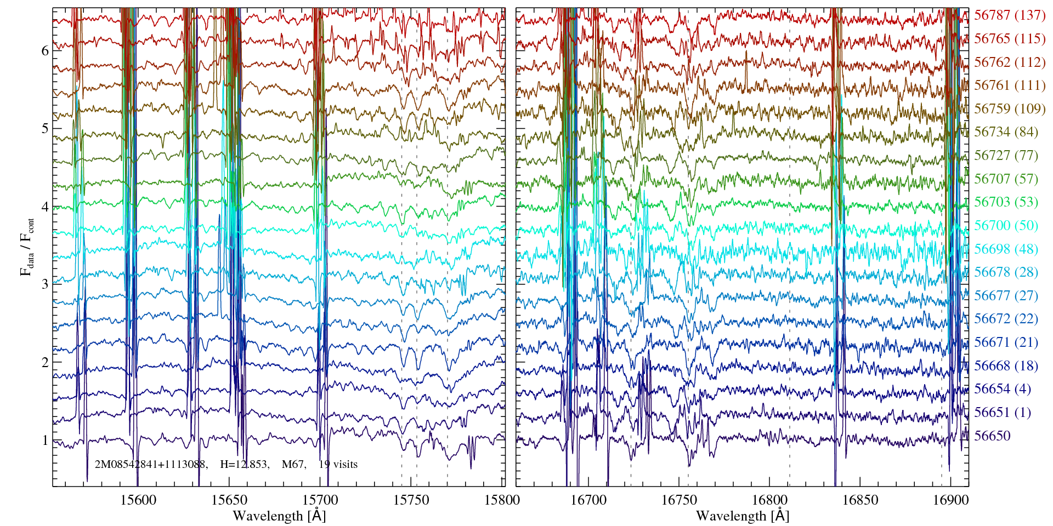
Task: Select the H=12.853 magnitude annotation
Action: tap(244, 465)
